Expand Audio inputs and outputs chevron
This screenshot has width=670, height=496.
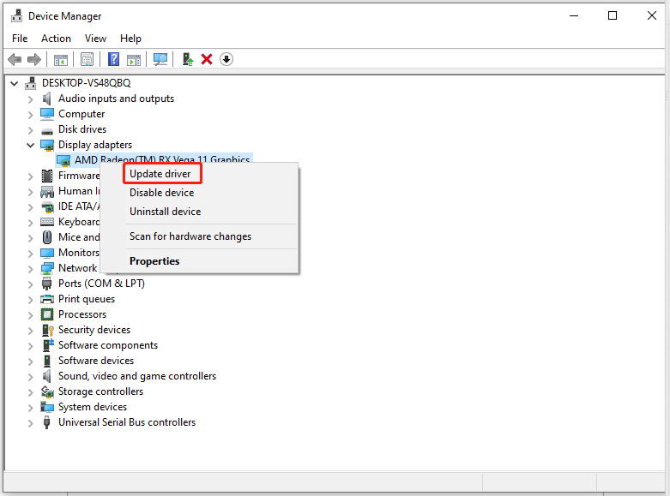(30, 99)
